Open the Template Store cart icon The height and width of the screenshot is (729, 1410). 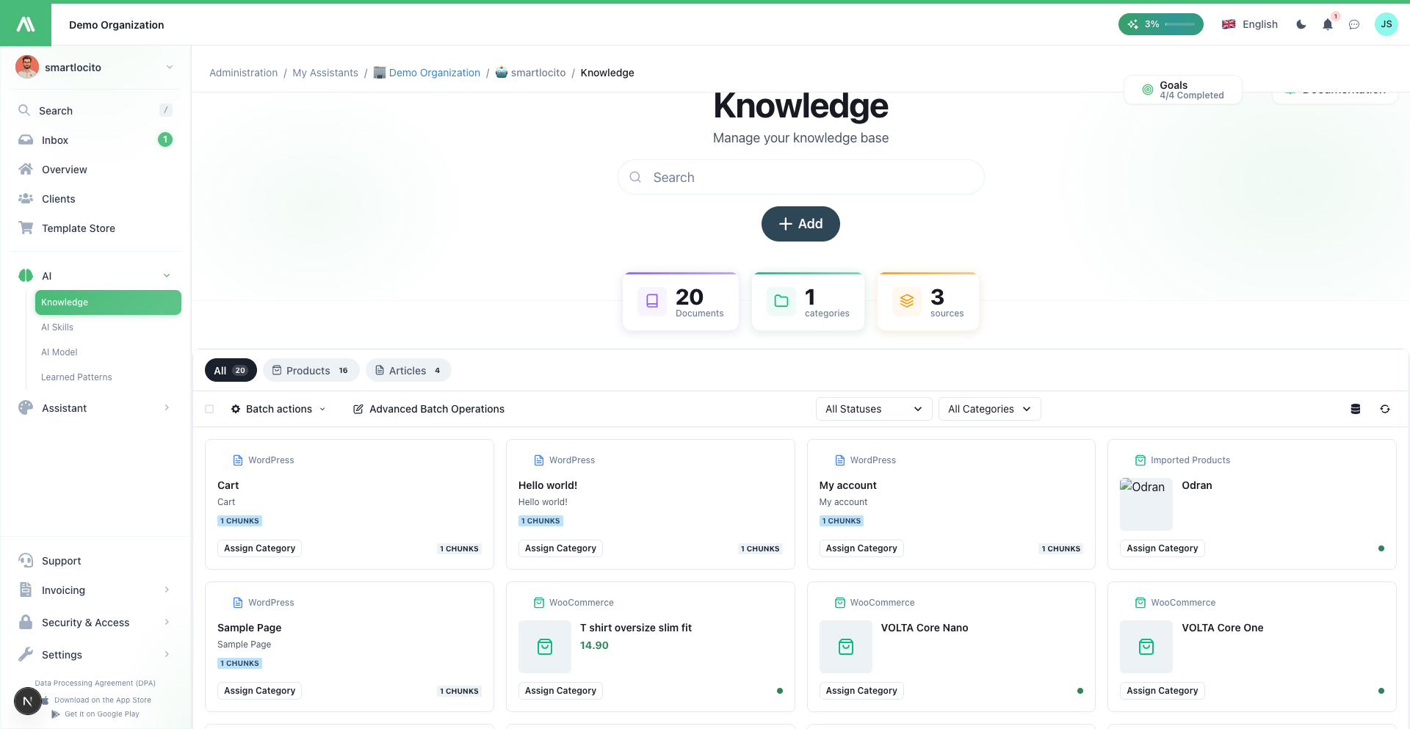tap(26, 228)
